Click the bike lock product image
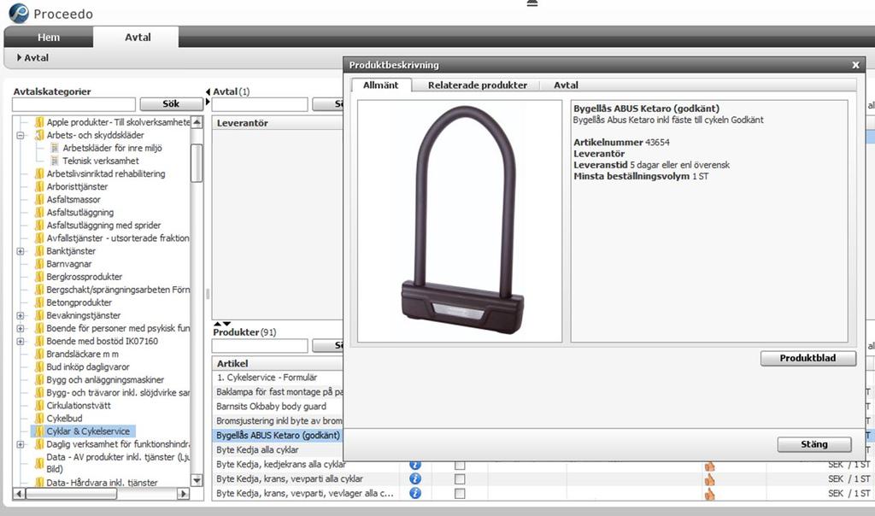The image size is (875, 516). [x=462, y=220]
